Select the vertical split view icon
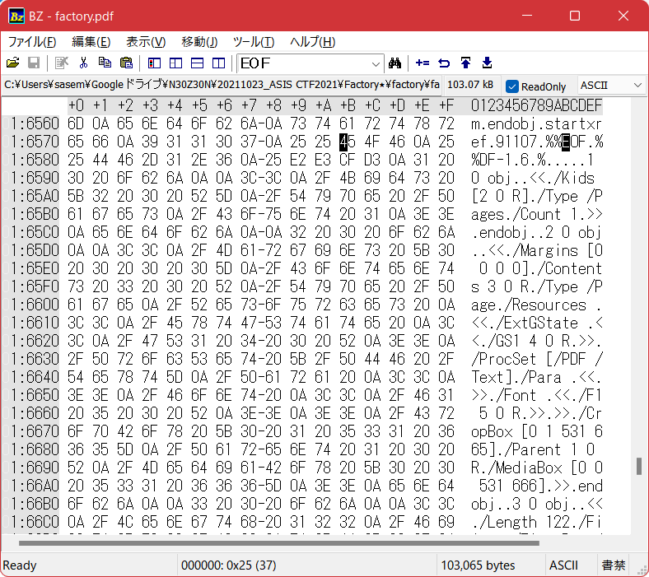This screenshot has width=649, height=577. click(x=176, y=63)
